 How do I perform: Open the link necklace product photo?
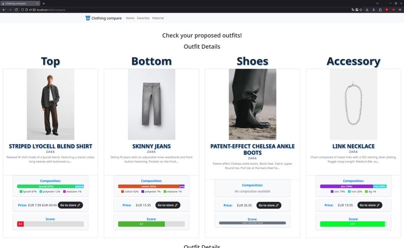pyautogui.click(x=353, y=104)
